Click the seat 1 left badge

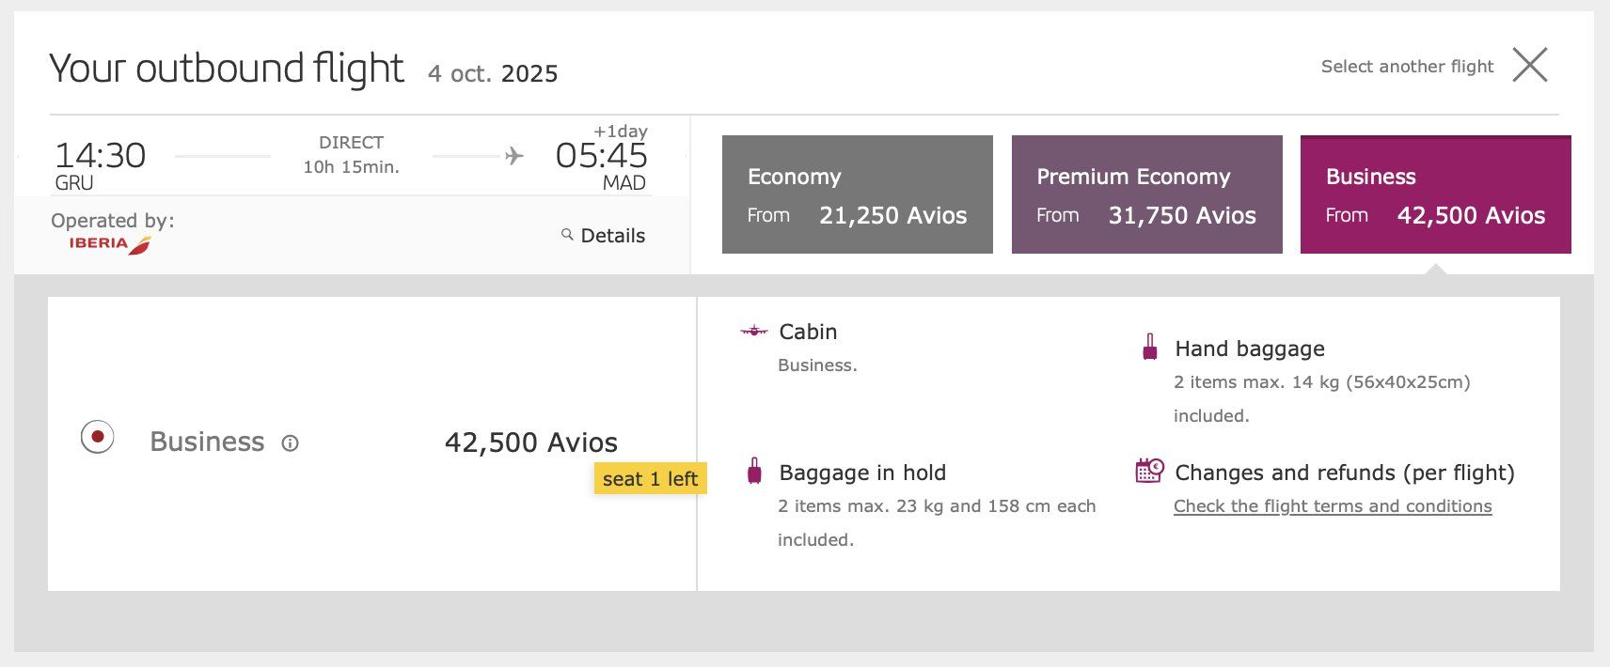click(650, 479)
